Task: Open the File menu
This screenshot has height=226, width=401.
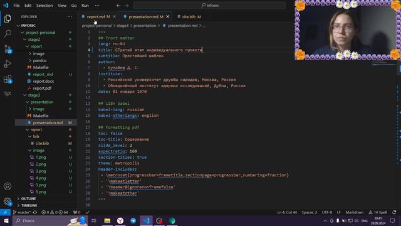Action: (16, 6)
